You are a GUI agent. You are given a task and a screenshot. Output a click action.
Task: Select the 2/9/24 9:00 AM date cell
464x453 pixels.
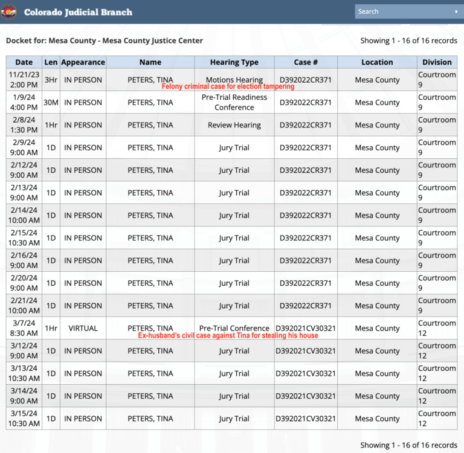click(x=24, y=147)
